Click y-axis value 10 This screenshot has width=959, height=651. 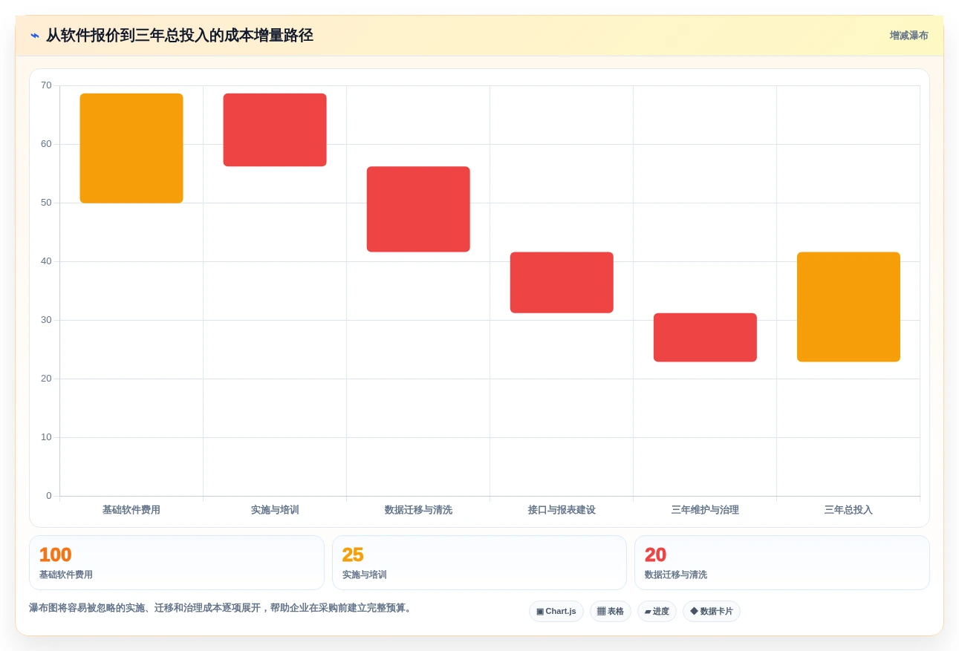pos(46,437)
